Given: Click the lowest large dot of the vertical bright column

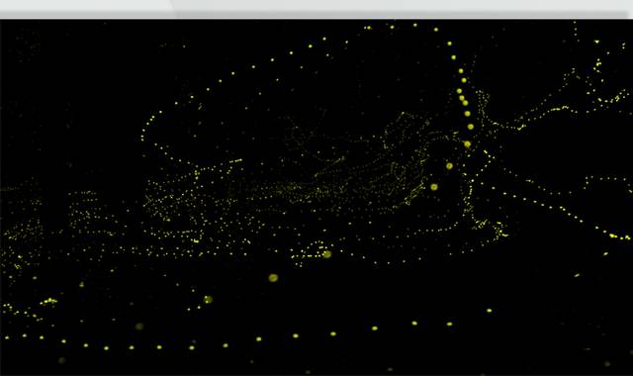Looking at the screenshot, I should 434,187.
